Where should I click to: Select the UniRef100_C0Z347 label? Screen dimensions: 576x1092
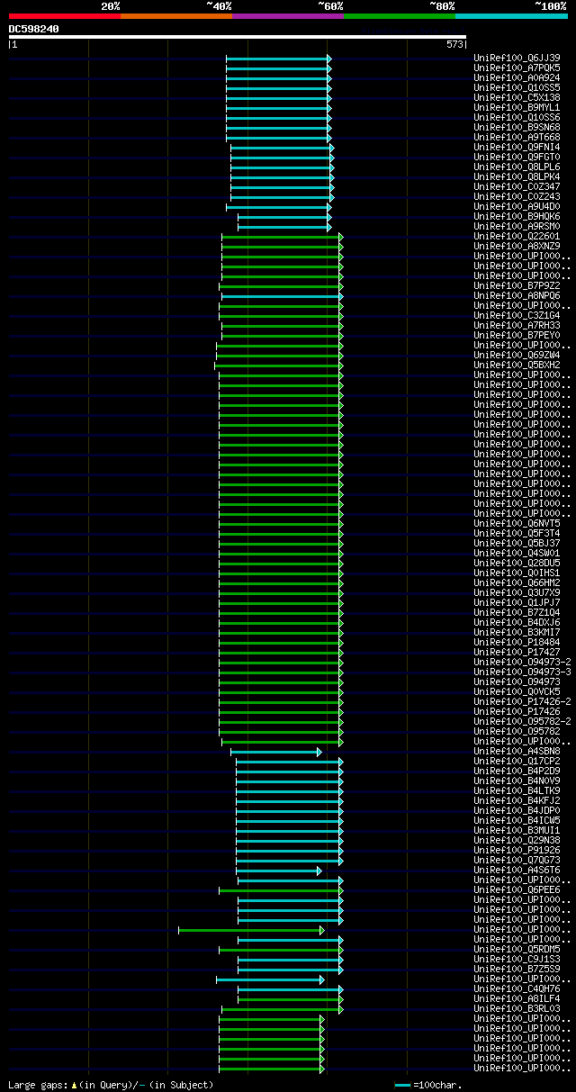(x=517, y=186)
